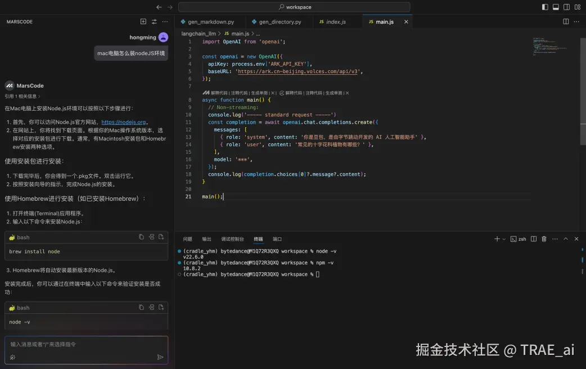This screenshot has height=369, width=586.
Task: Kill the terminal with trash icon
Action: (x=544, y=239)
